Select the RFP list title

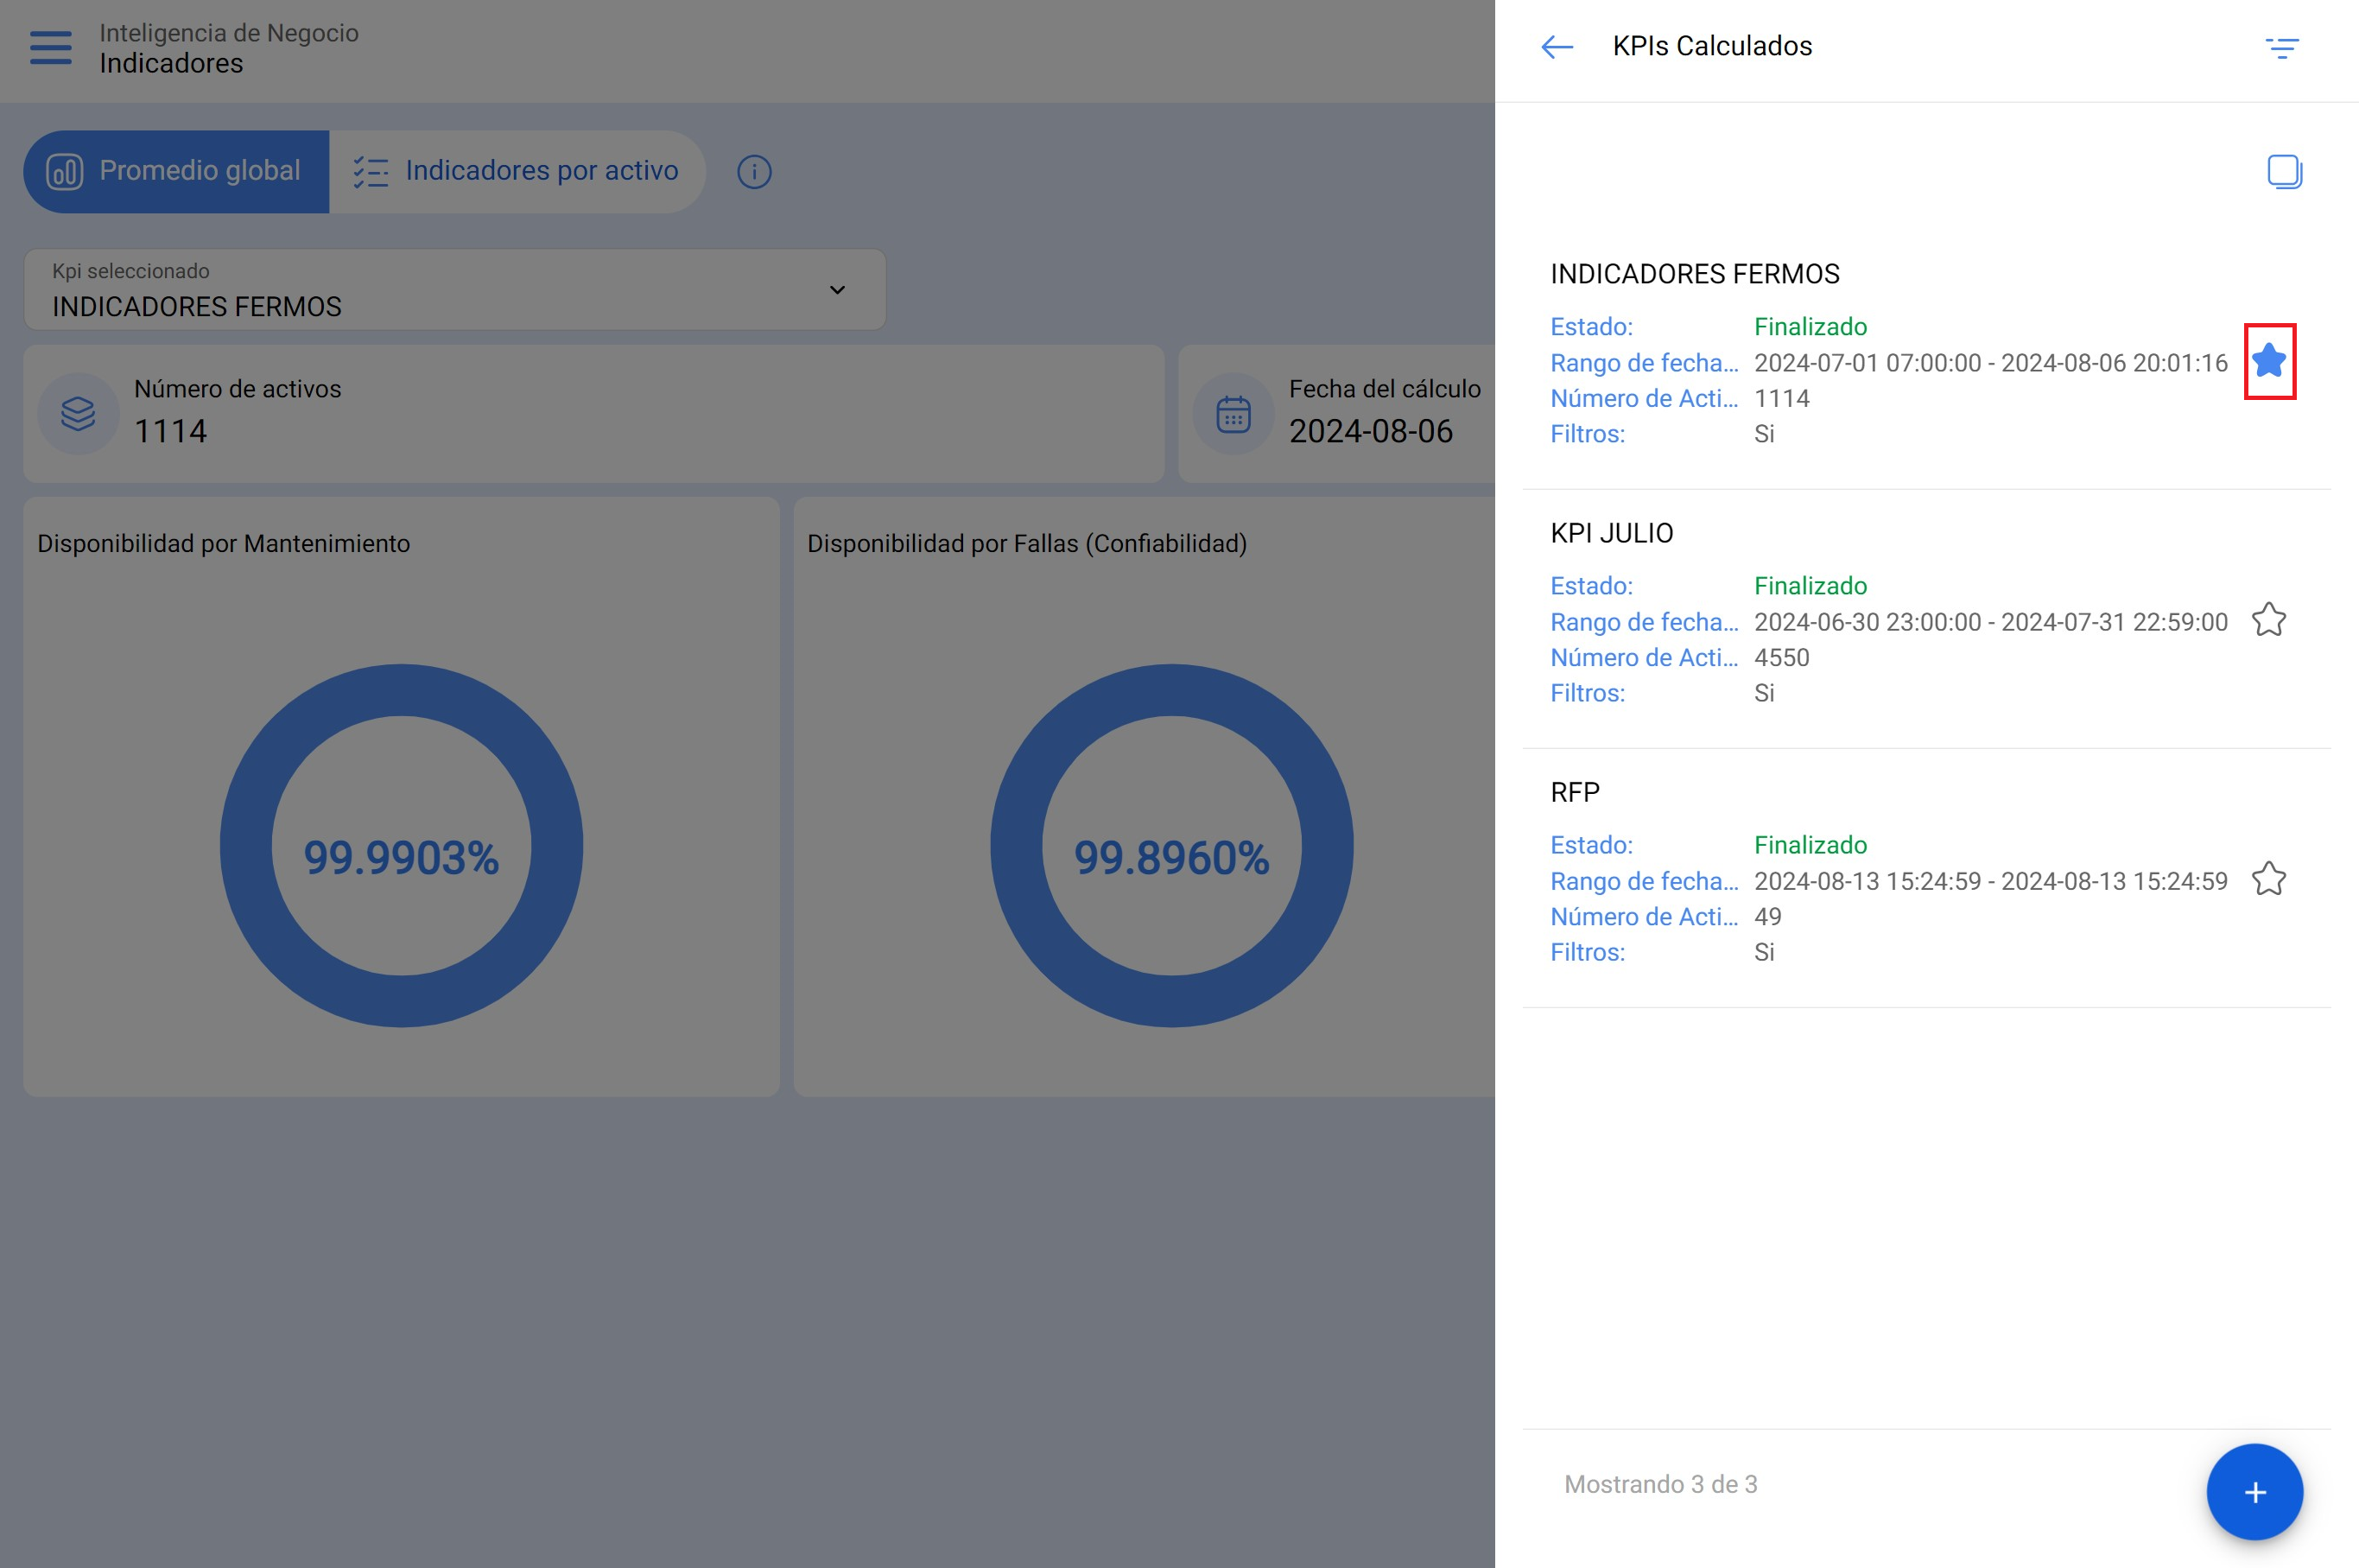(x=1575, y=792)
